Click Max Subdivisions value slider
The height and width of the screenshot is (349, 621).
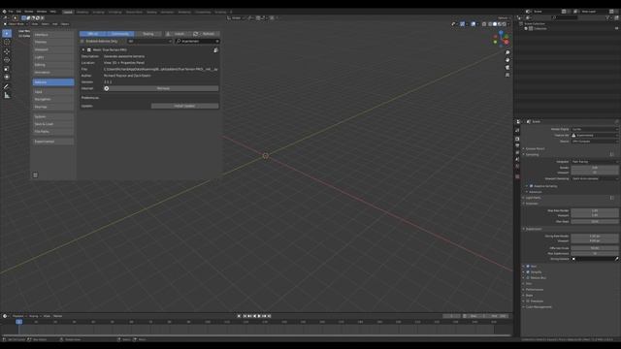[595, 253]
